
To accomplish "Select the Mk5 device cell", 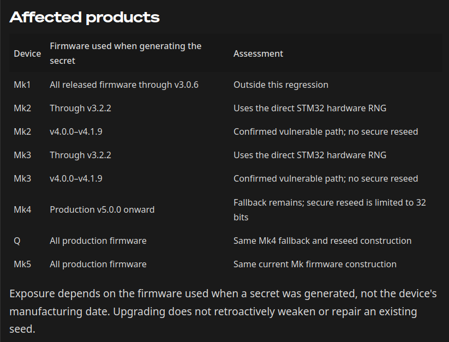I will click(22, 264).
